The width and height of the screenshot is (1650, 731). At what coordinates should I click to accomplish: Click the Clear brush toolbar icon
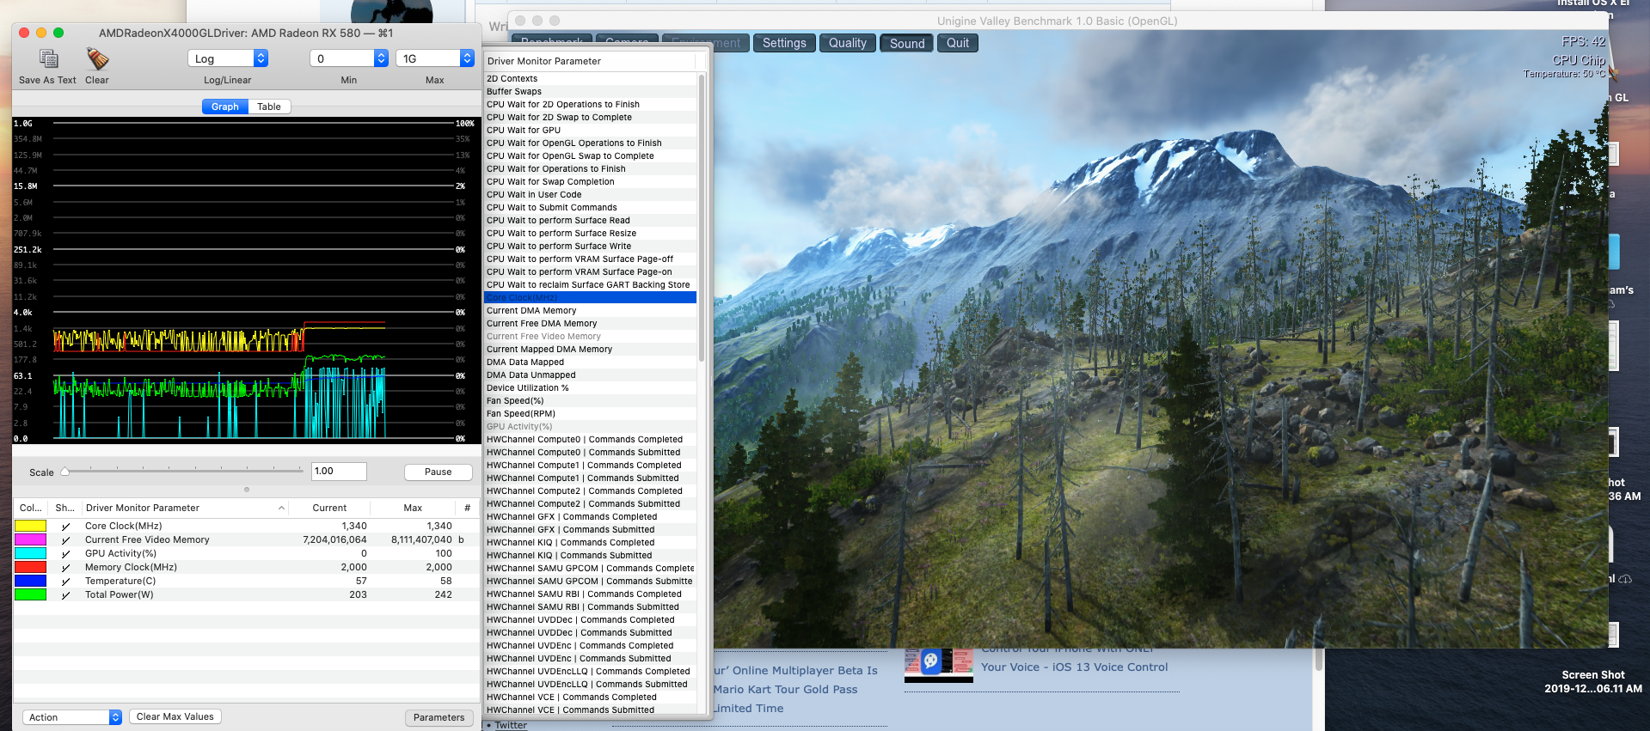click(97, 58)
